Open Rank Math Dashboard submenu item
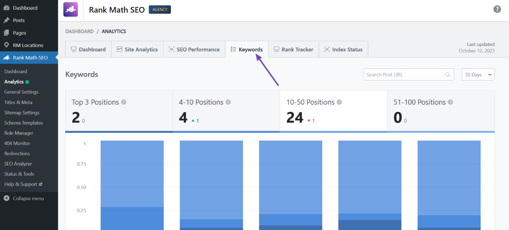This screenshot has width=509, height=230. (16, 72)
